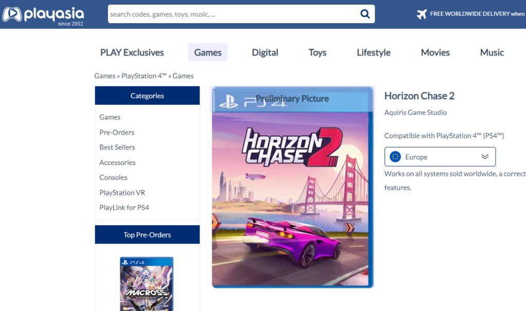The height and width of the screenshot is (311, 526).
Task: Open the Toys menu
Action: click(x=317, y=52)
